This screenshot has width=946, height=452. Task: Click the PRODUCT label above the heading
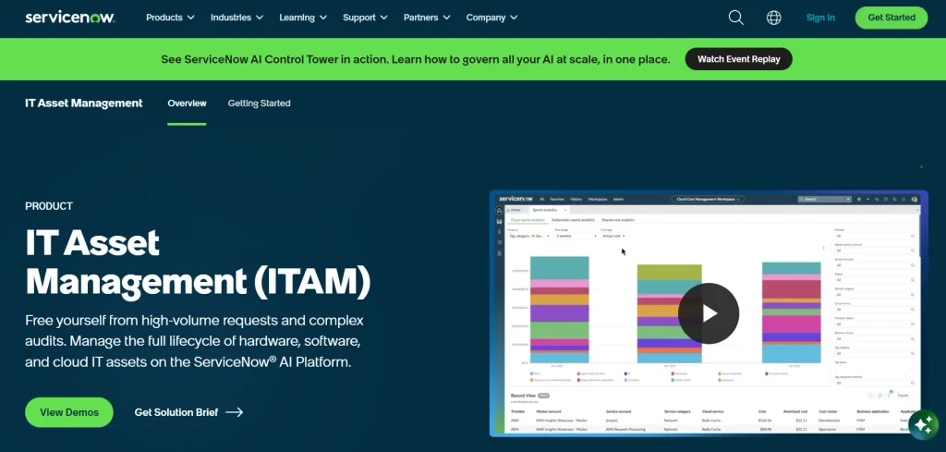coord(49,206)
